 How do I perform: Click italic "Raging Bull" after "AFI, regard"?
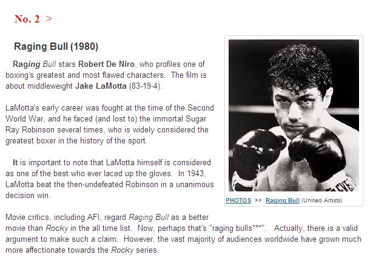[149, 218]
